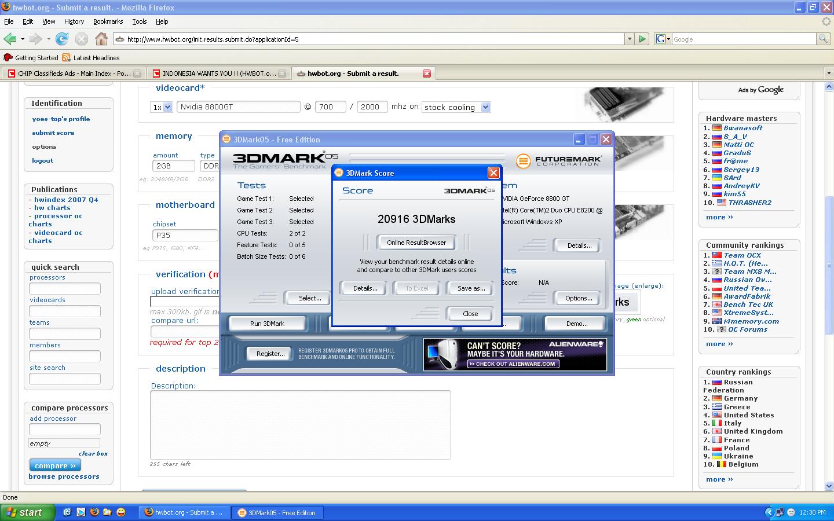
Task: Open the list all tabs dropdown
Action: tap(828, 74)
